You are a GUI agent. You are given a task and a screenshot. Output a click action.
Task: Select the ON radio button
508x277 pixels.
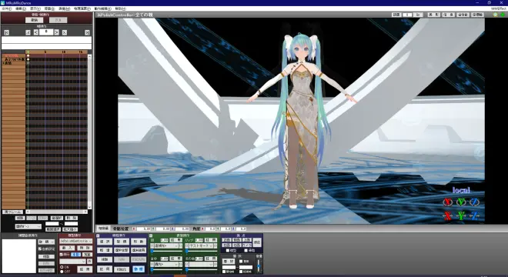click(x=62, y=267)
